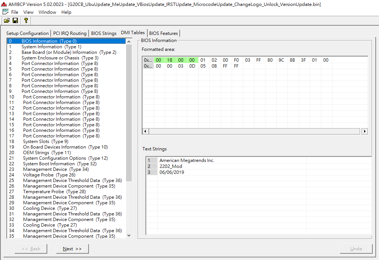379x260 pixels.
Task: Click hex byte 0B in second row
Action: coord(214,66)
